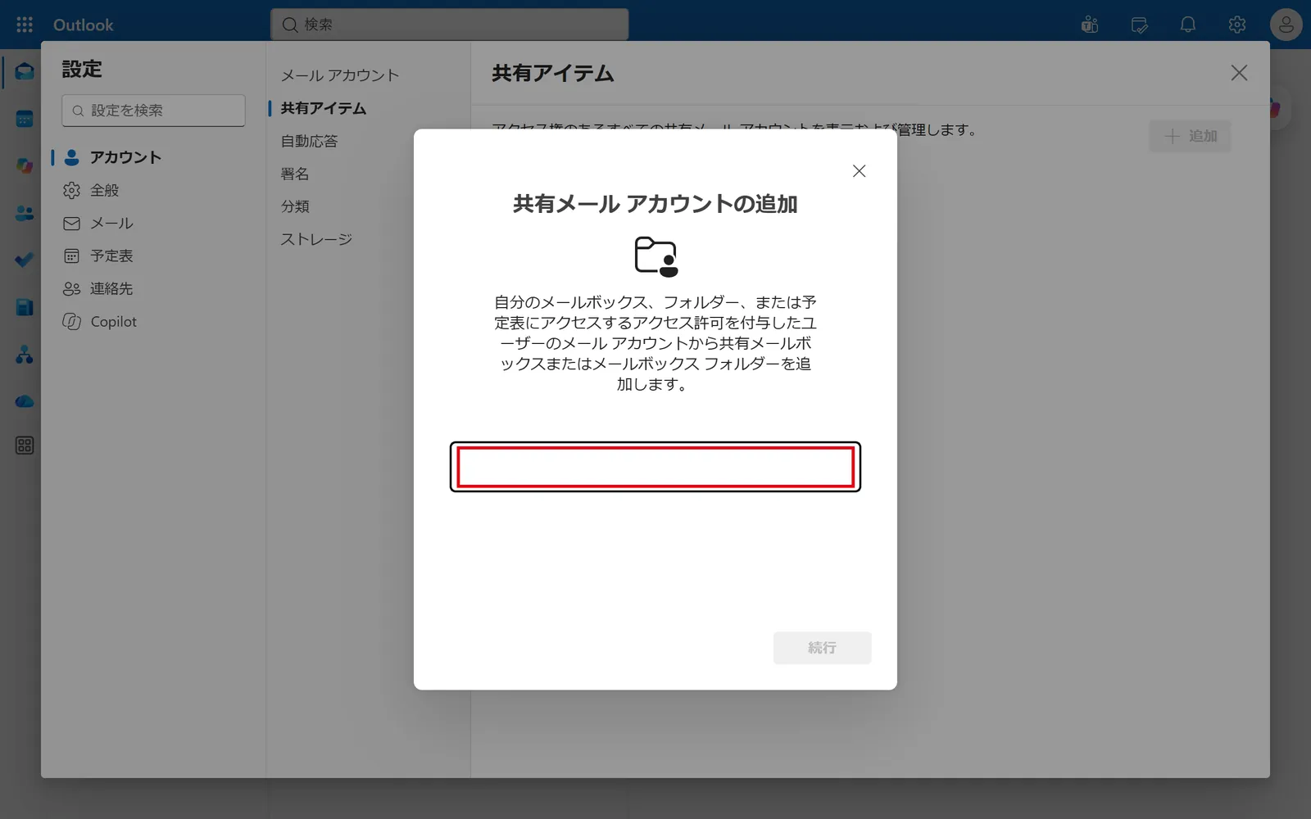Open the Mail app in left rail
This screenshot has width=1311, height=819.
point(25,72)
